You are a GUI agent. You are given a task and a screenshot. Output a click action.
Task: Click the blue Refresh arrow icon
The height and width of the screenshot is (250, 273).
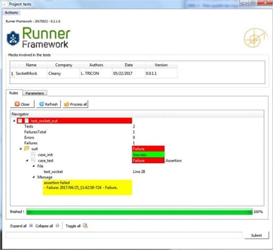(x=42, y=104)
